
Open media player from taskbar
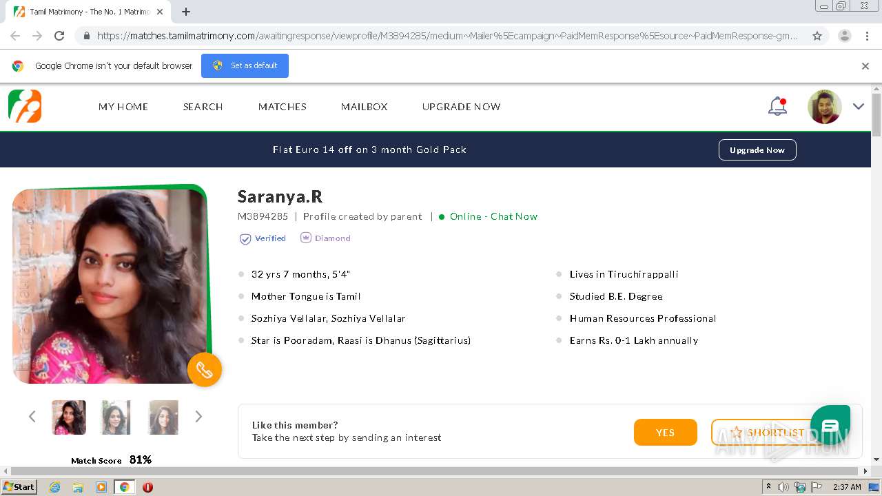click(x=101, y=487)
